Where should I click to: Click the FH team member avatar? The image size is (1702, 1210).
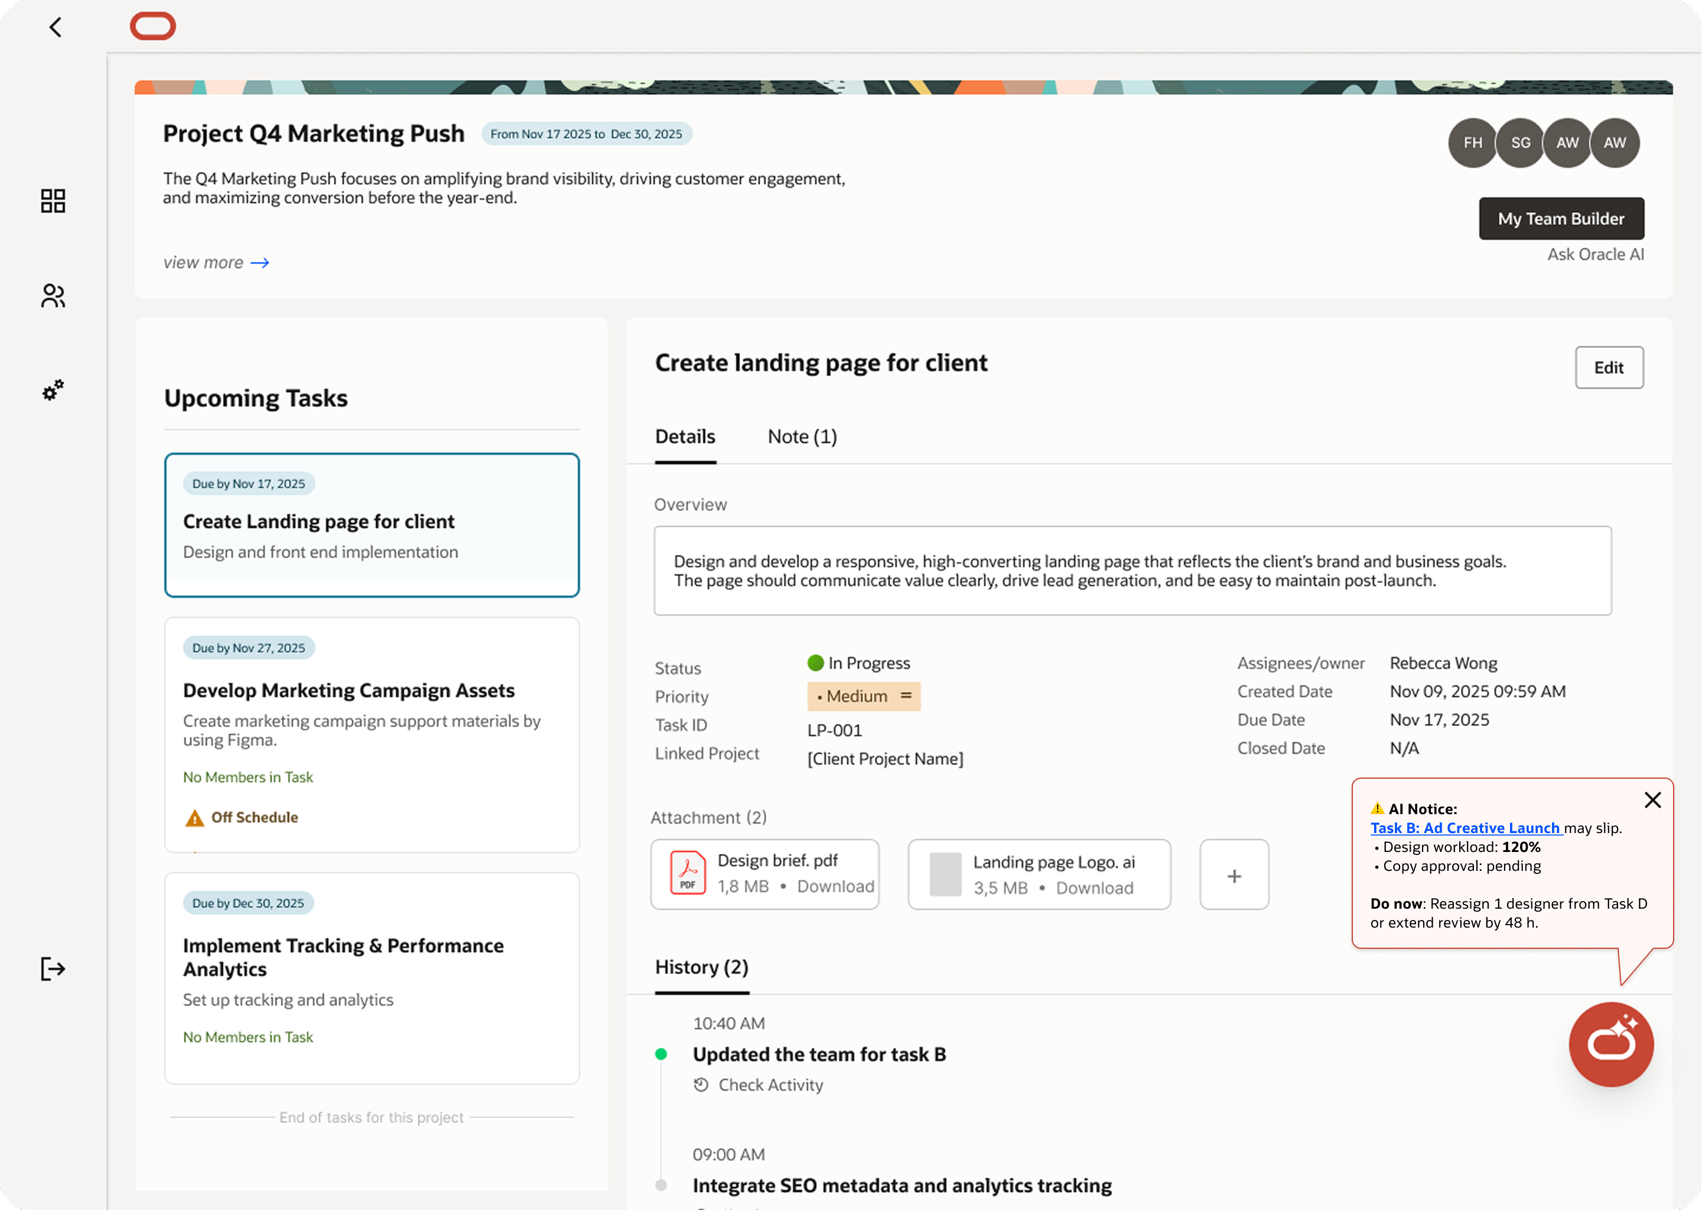(1472, 143)
